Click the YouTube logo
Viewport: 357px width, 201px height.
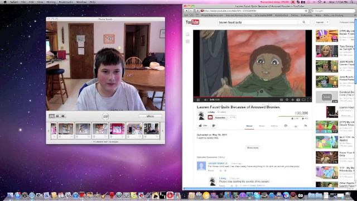(x=192, y=22)
